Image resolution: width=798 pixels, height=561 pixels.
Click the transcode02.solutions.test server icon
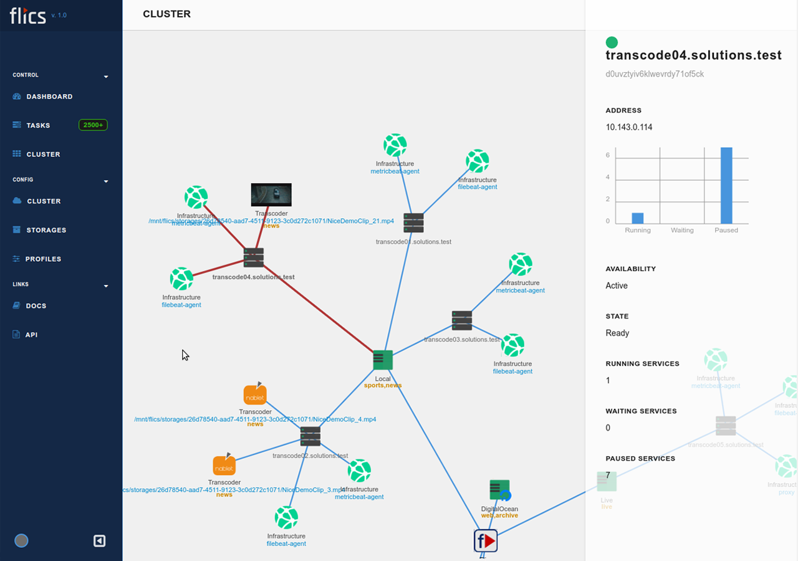(x=310, y=436)
